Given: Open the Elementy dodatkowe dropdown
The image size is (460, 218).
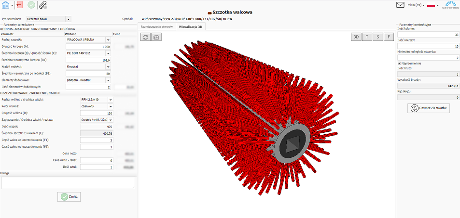Looking at the screenshot, I should [x=108, y=80].
